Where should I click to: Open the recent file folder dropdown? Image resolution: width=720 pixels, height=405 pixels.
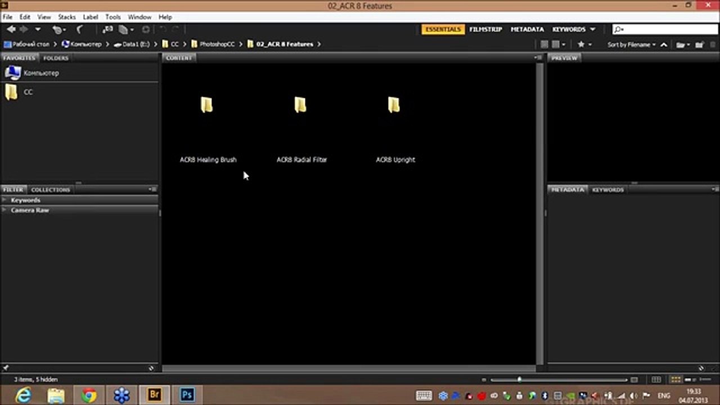tap(682, 44)
